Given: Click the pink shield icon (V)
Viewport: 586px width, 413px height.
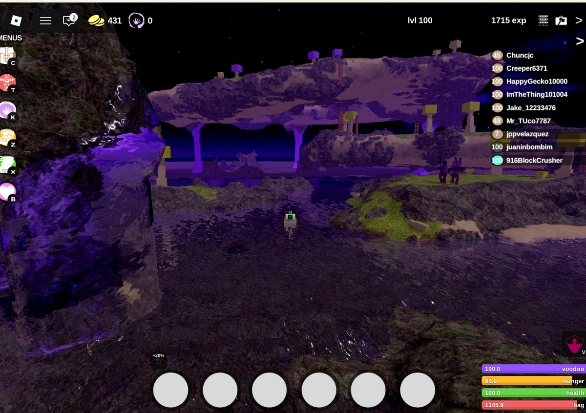Looking at the screenshot, I should [574, 344].
